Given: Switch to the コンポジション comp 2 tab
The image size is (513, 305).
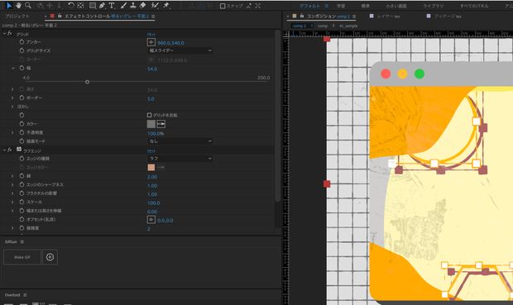Looking at the screenshot, I should [328, 16].
